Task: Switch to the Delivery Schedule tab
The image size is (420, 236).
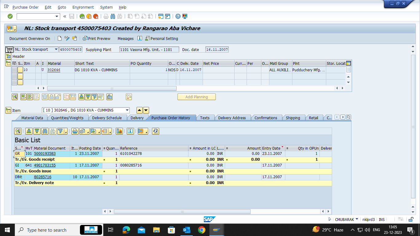Action: 107,118
